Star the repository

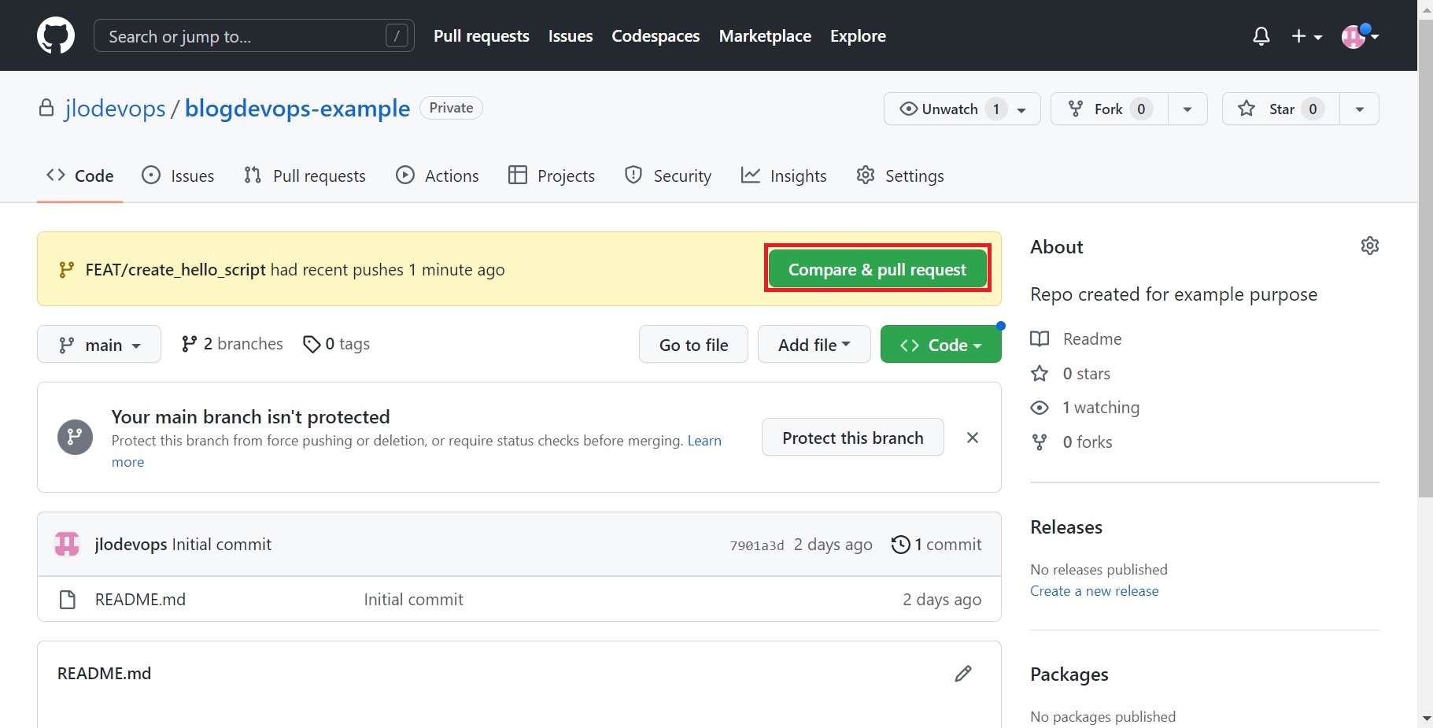(x=1280, y=109)
